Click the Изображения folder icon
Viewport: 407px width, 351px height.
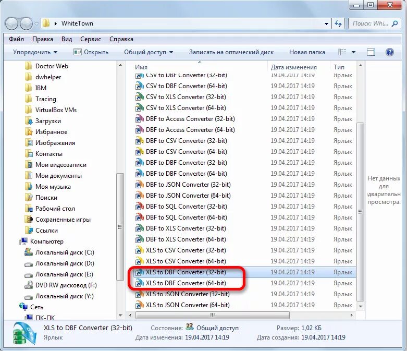(x=29, y=142)
